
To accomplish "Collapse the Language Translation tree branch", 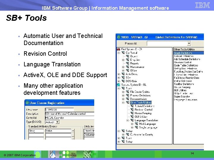I will point(128,120).
